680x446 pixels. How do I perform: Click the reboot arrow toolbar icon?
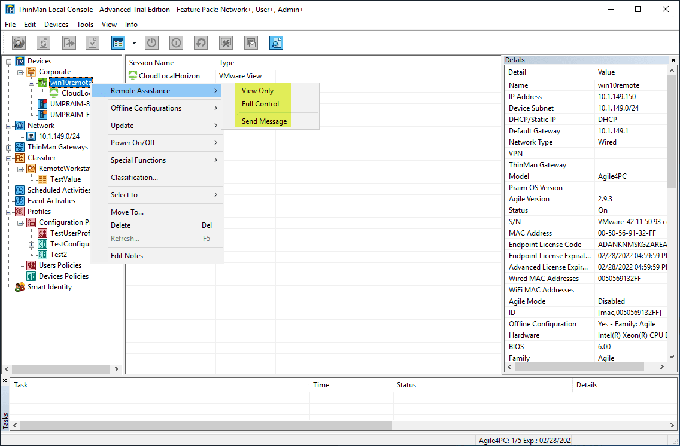coord(201,42)
